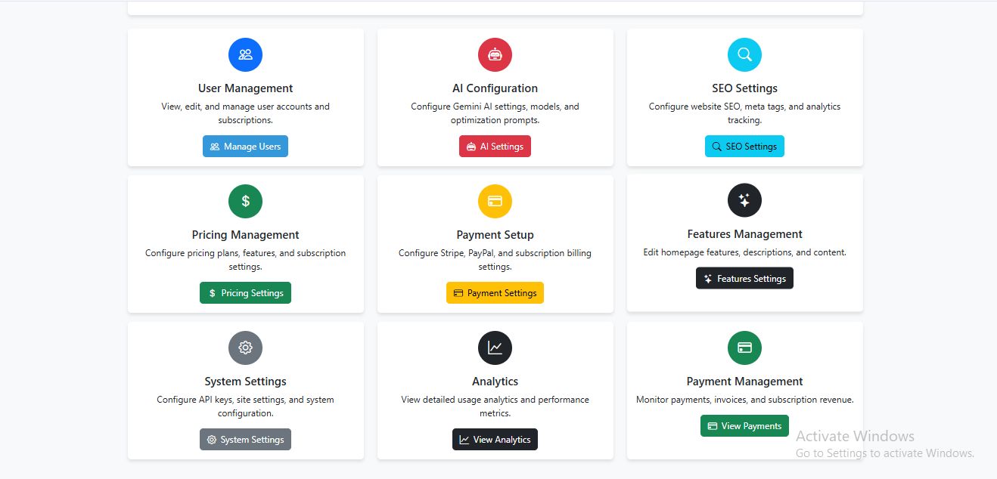Click the yellow Payment Setup card icon
Viewport: 997px width, 479px height.
[495, 201]
